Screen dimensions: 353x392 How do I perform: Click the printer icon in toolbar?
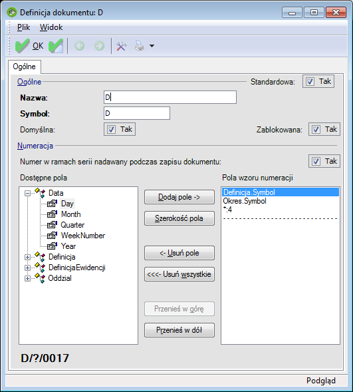click(140, 46)
